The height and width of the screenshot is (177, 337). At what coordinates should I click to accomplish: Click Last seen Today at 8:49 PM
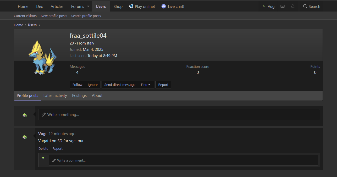pyautogui.click(x=102, y=56)
